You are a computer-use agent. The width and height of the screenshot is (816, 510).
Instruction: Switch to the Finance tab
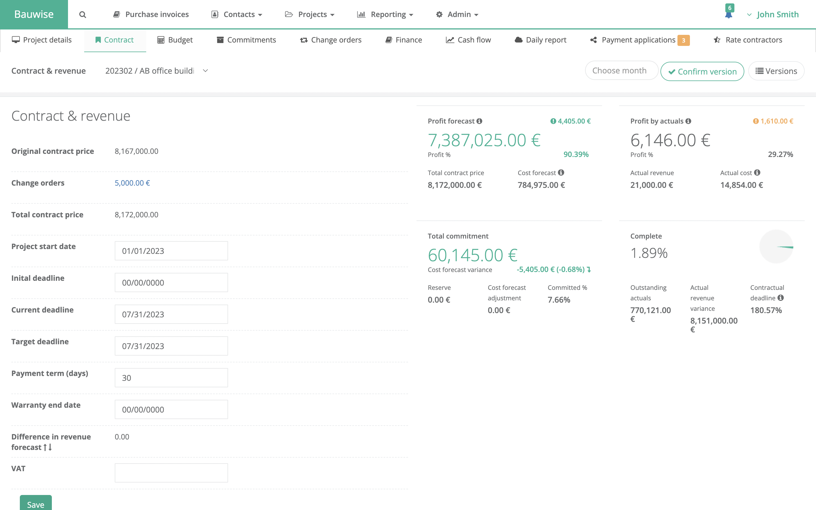(x=404, y=40)
